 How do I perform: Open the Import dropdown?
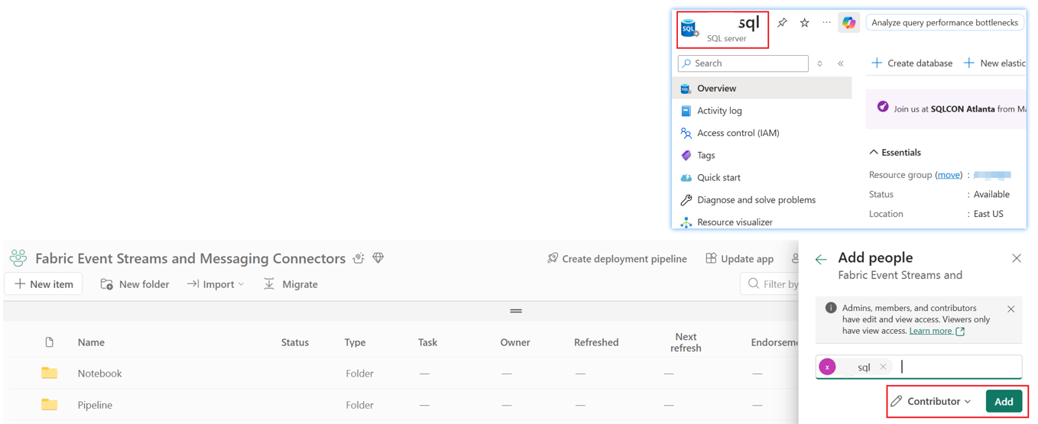216,284
